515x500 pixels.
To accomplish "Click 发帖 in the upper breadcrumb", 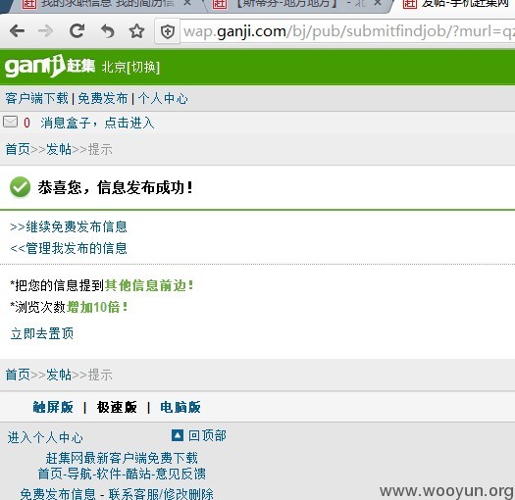I will pyautogui.click(x=59, y=149).
